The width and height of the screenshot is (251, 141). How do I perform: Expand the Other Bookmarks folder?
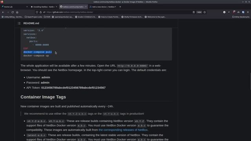(241, 17)
